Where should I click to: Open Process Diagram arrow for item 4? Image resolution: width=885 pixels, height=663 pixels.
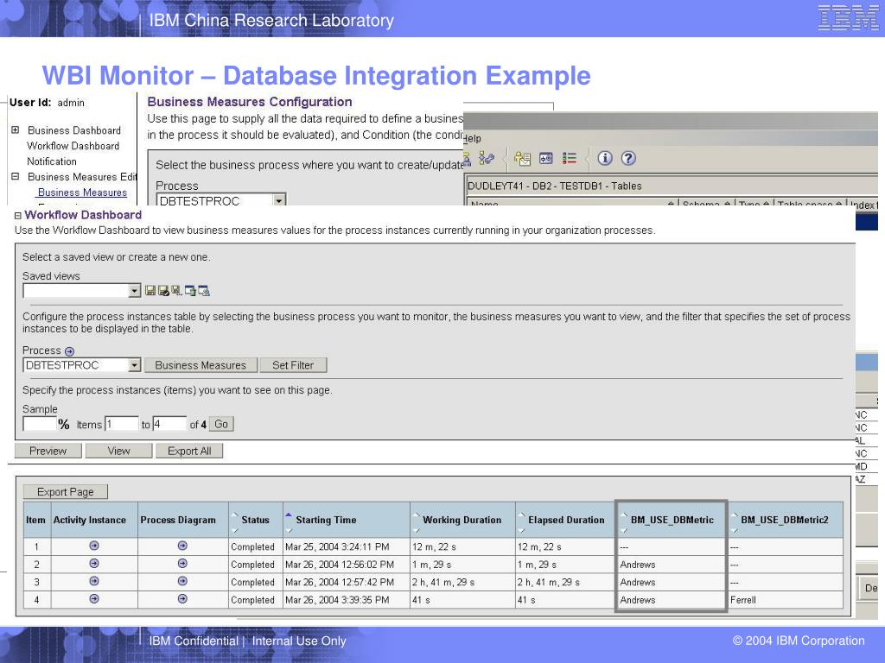click(x=182, y=599)
